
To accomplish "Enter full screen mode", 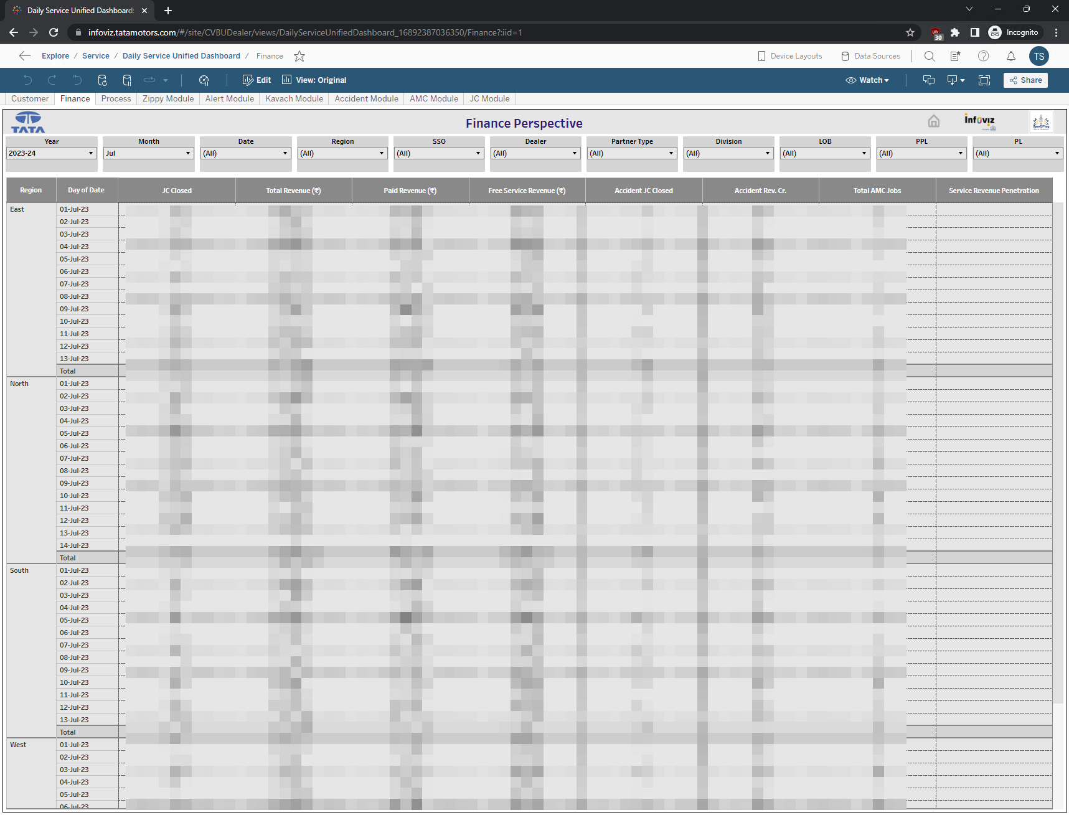I will click(984, 80).
